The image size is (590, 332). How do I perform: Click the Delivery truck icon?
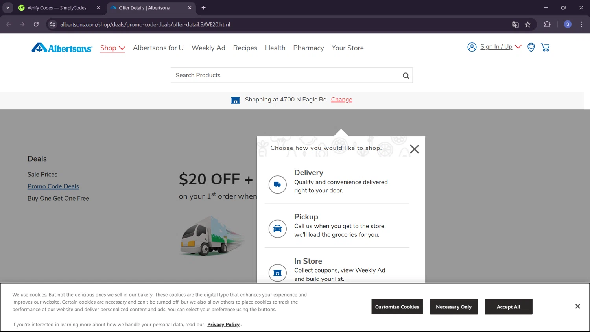(x=277, y=184)
